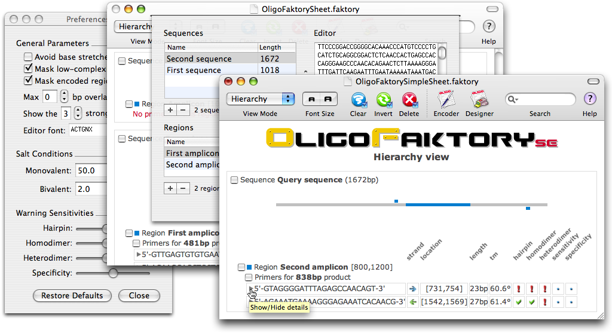Click heterodimer warning of 23bp primer

[x=545, y=289]
